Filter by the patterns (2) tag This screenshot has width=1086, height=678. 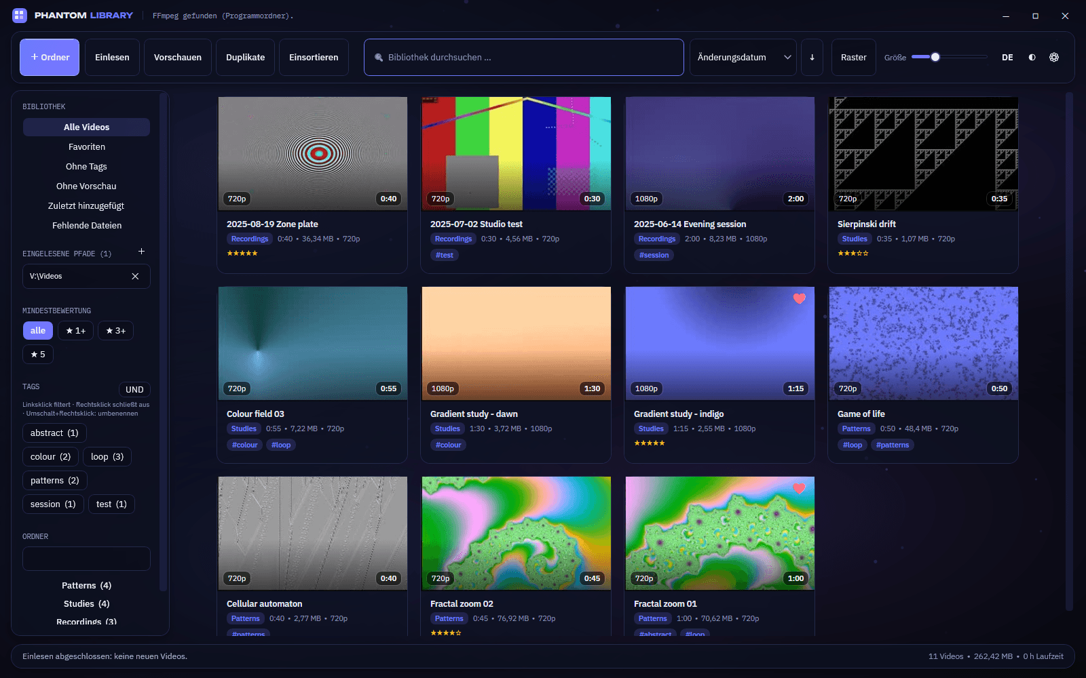[x=55, y=480]
